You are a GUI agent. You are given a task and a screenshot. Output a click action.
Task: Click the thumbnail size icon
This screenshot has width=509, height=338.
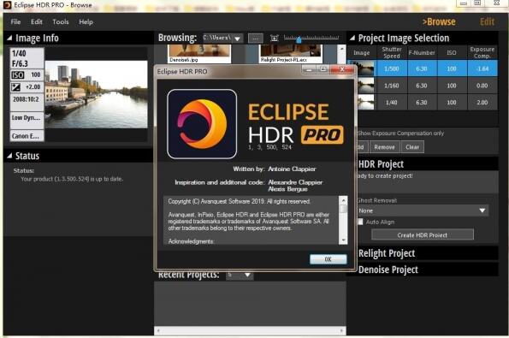coord(275,39)
